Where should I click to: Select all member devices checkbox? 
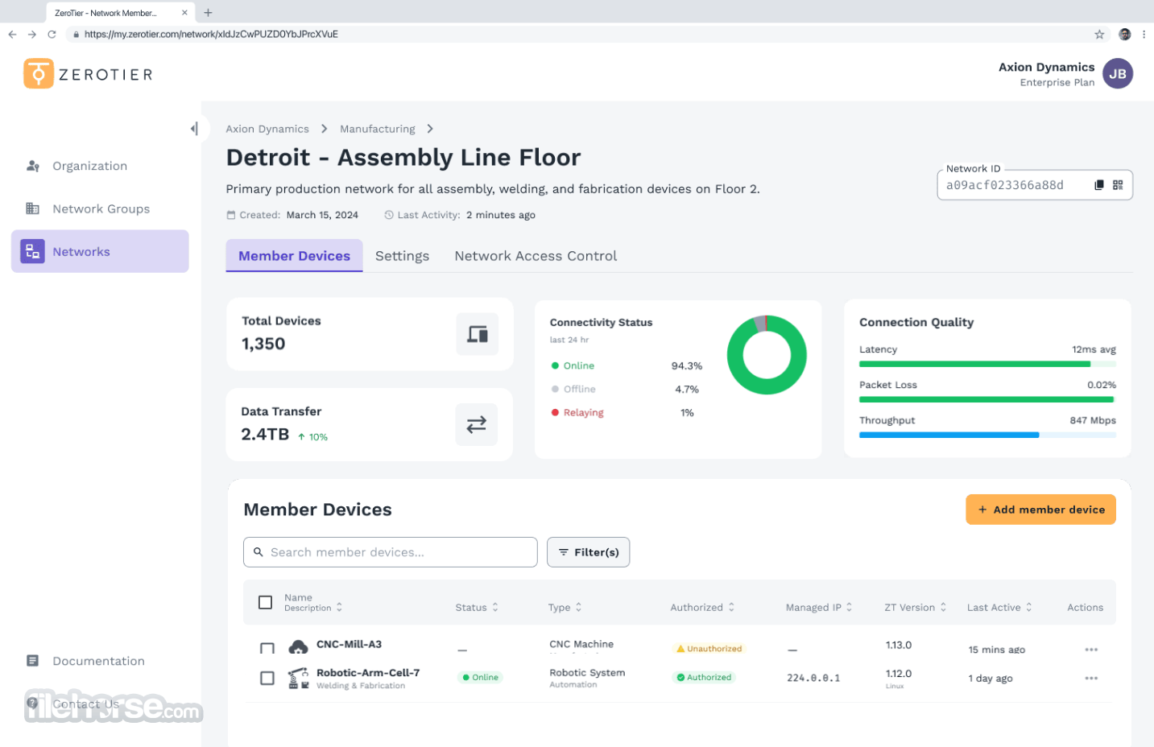point(265,602)
